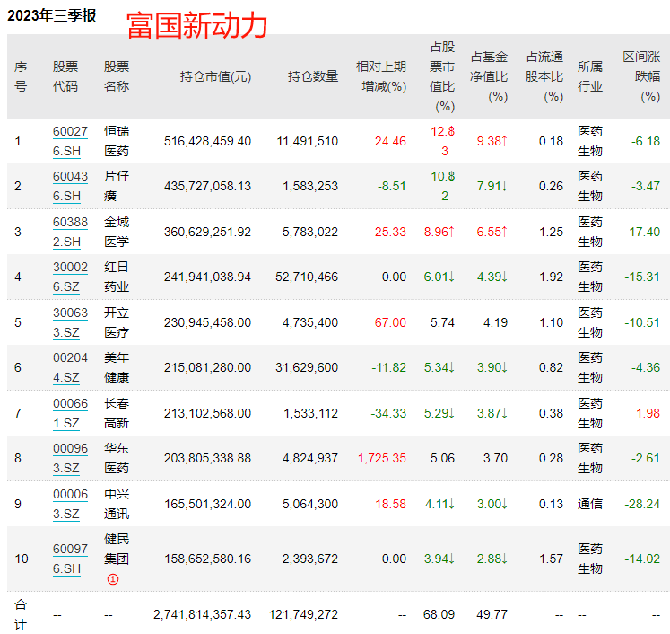The image size is (670, 634).
Task: Open stock code link 600976.SH
Action: [x=70, y=559]
